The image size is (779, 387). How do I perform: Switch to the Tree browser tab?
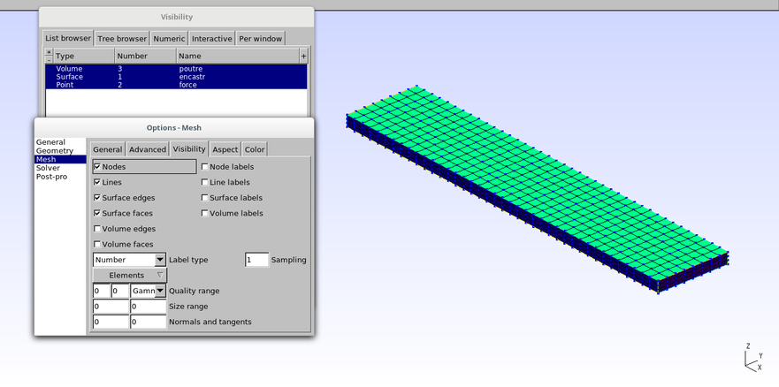pyautogui.click(x=121, y=39)
